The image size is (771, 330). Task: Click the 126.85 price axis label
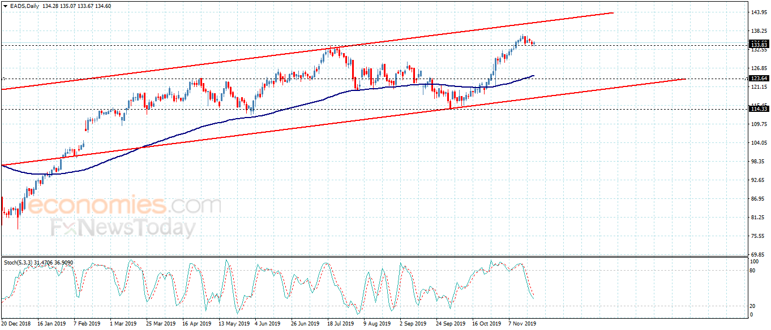[x=759, y=68]
